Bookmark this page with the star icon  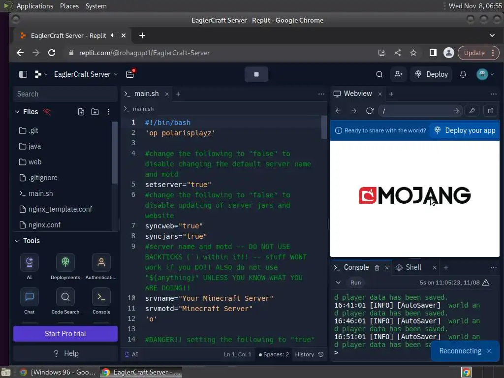pos(413,53)
